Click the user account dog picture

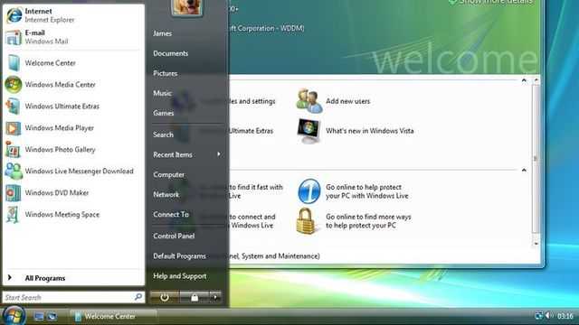coord(187,7)
